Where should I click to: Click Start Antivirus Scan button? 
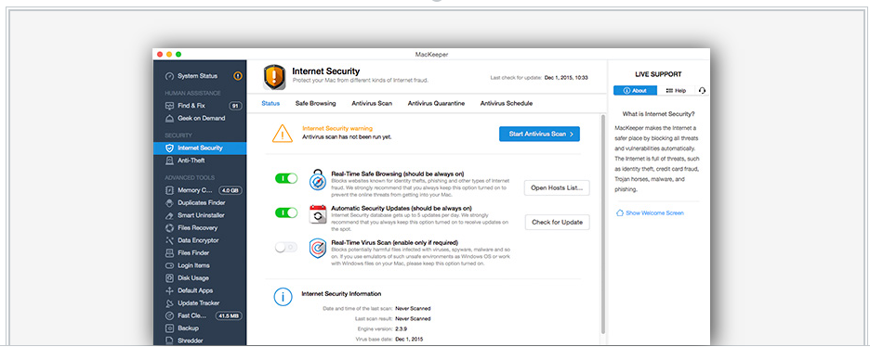[539, 134]
